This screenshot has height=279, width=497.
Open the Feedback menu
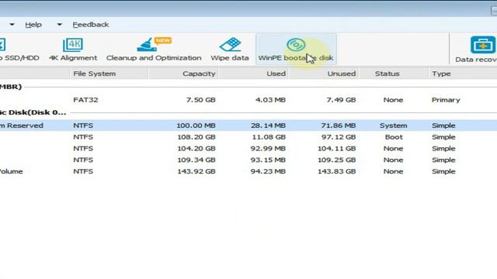point(91,25)
